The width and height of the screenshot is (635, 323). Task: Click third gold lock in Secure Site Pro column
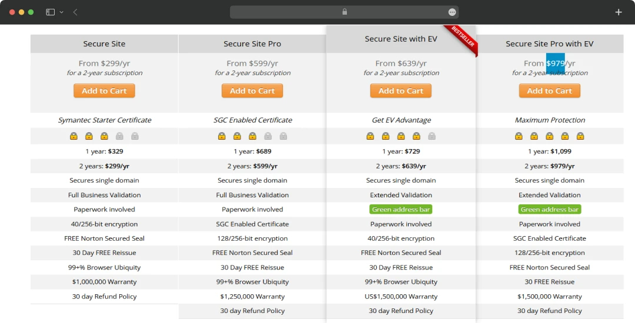(252, 136)
